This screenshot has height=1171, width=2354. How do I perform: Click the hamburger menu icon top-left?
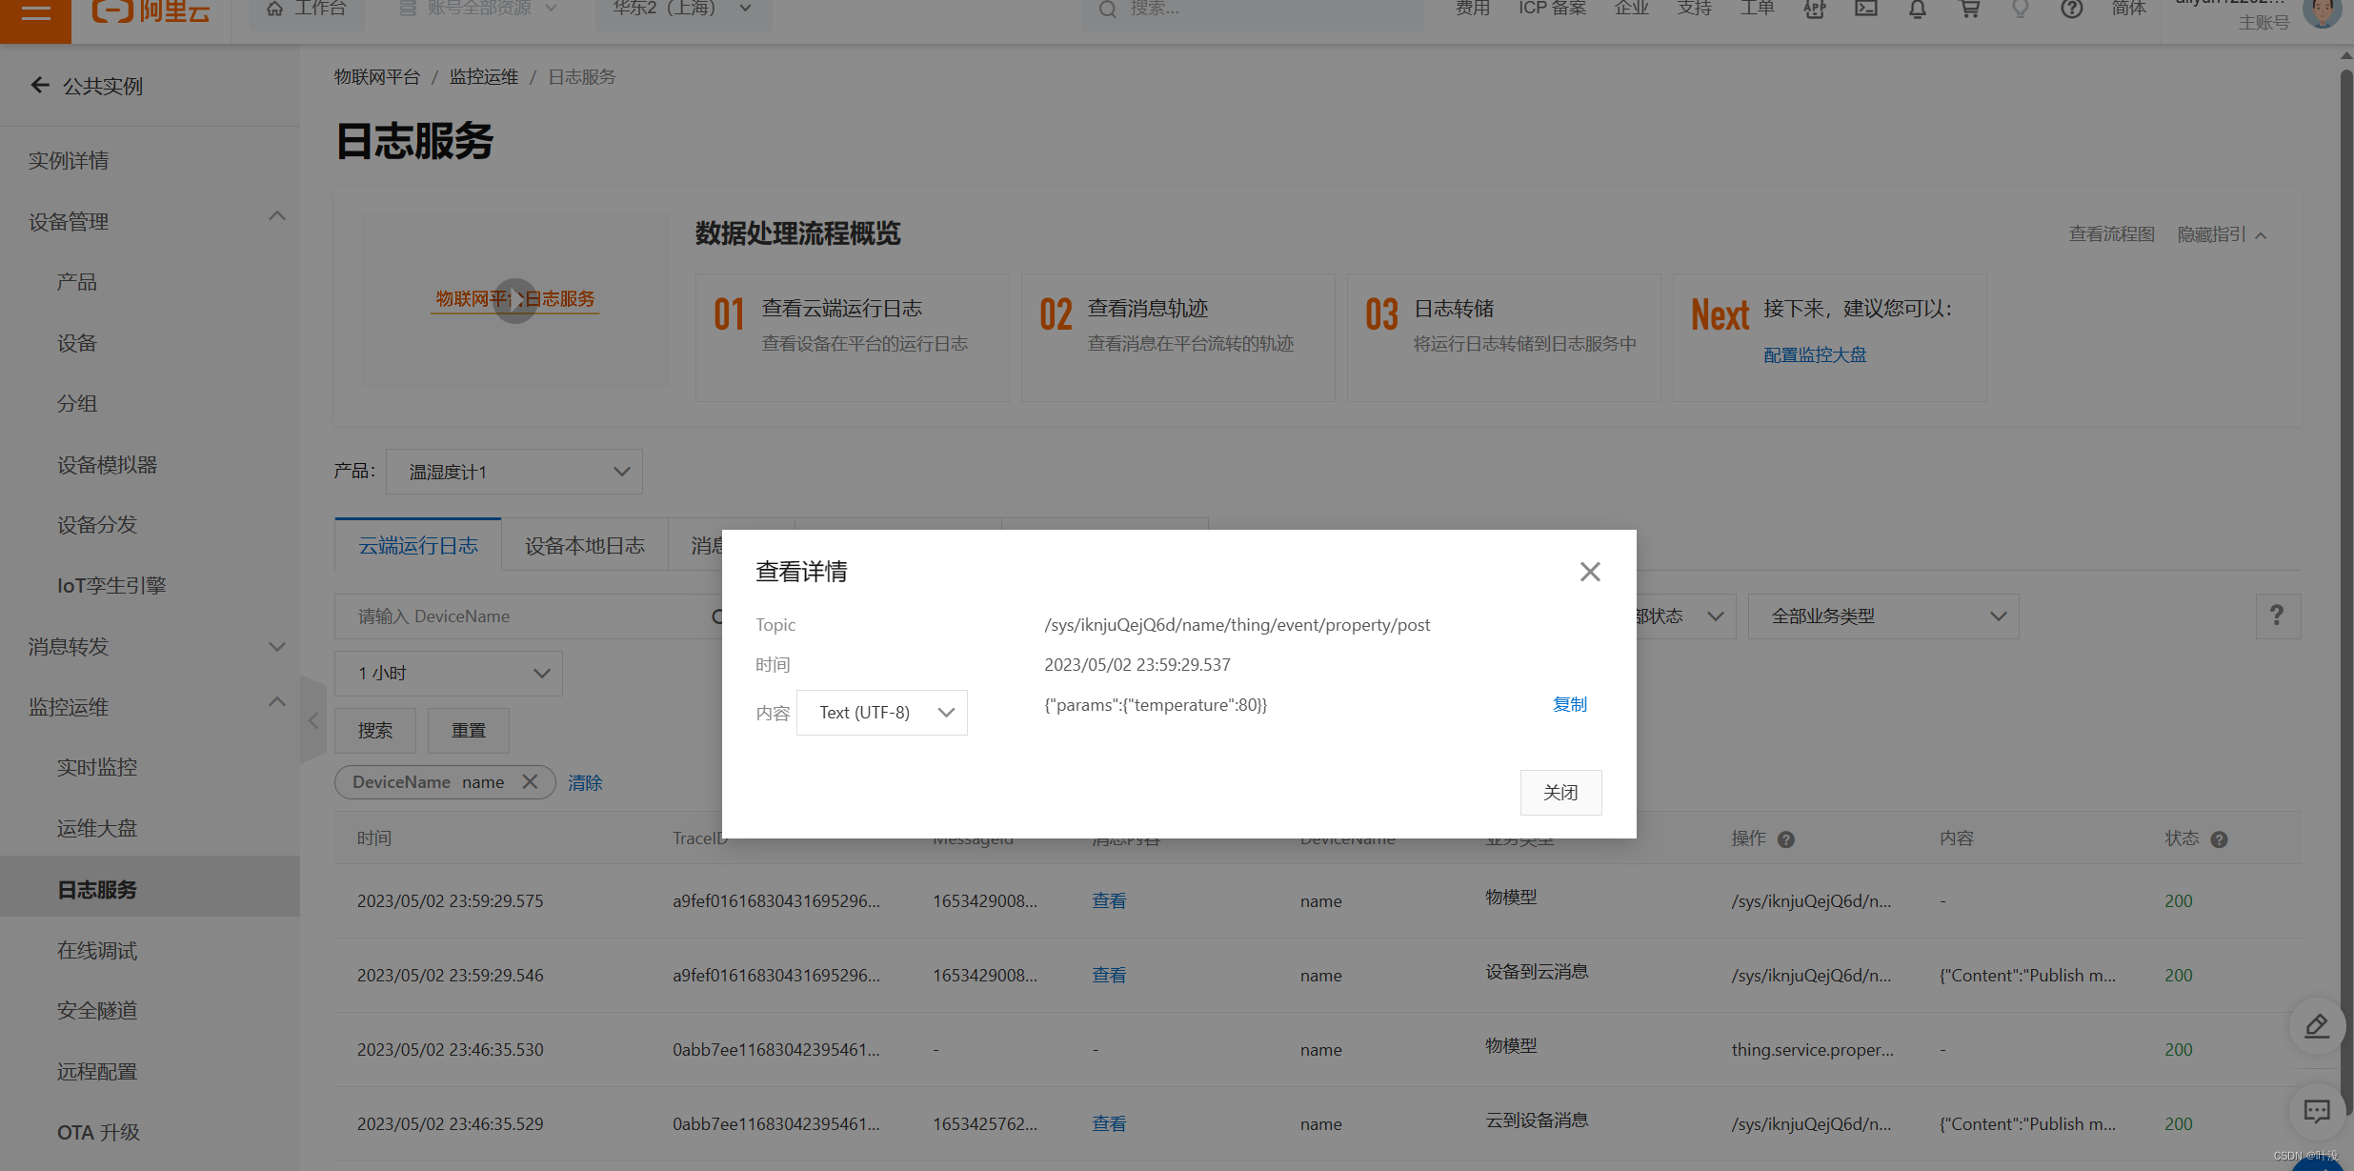point(35,13)
